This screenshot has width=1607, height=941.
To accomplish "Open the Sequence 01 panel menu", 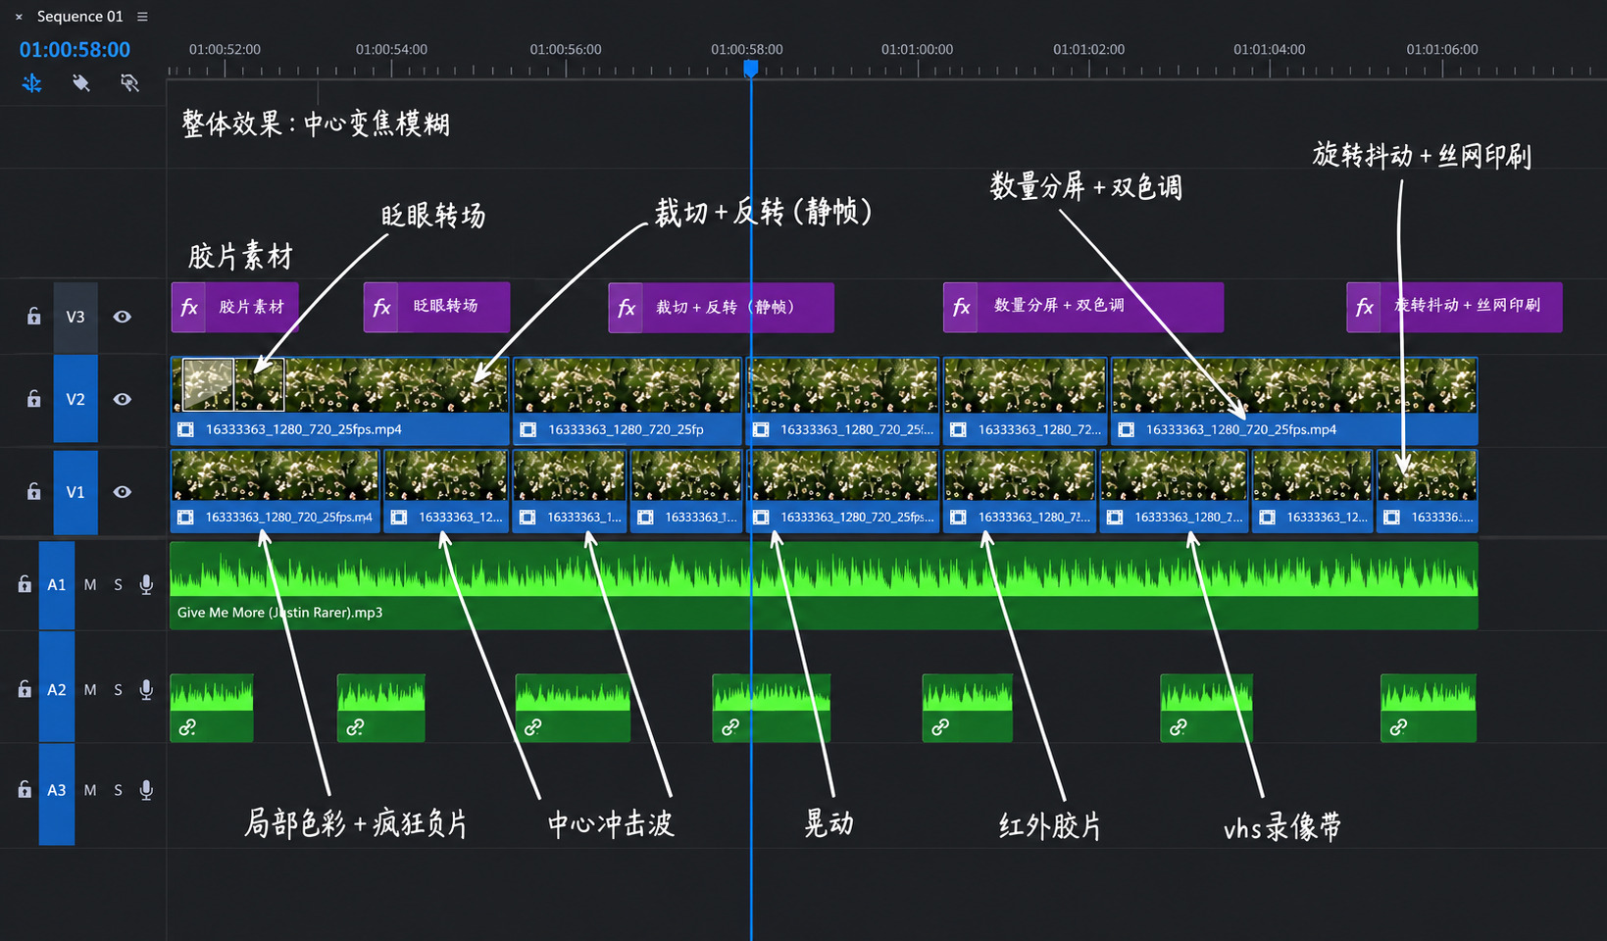I will [x=142, y=17].
